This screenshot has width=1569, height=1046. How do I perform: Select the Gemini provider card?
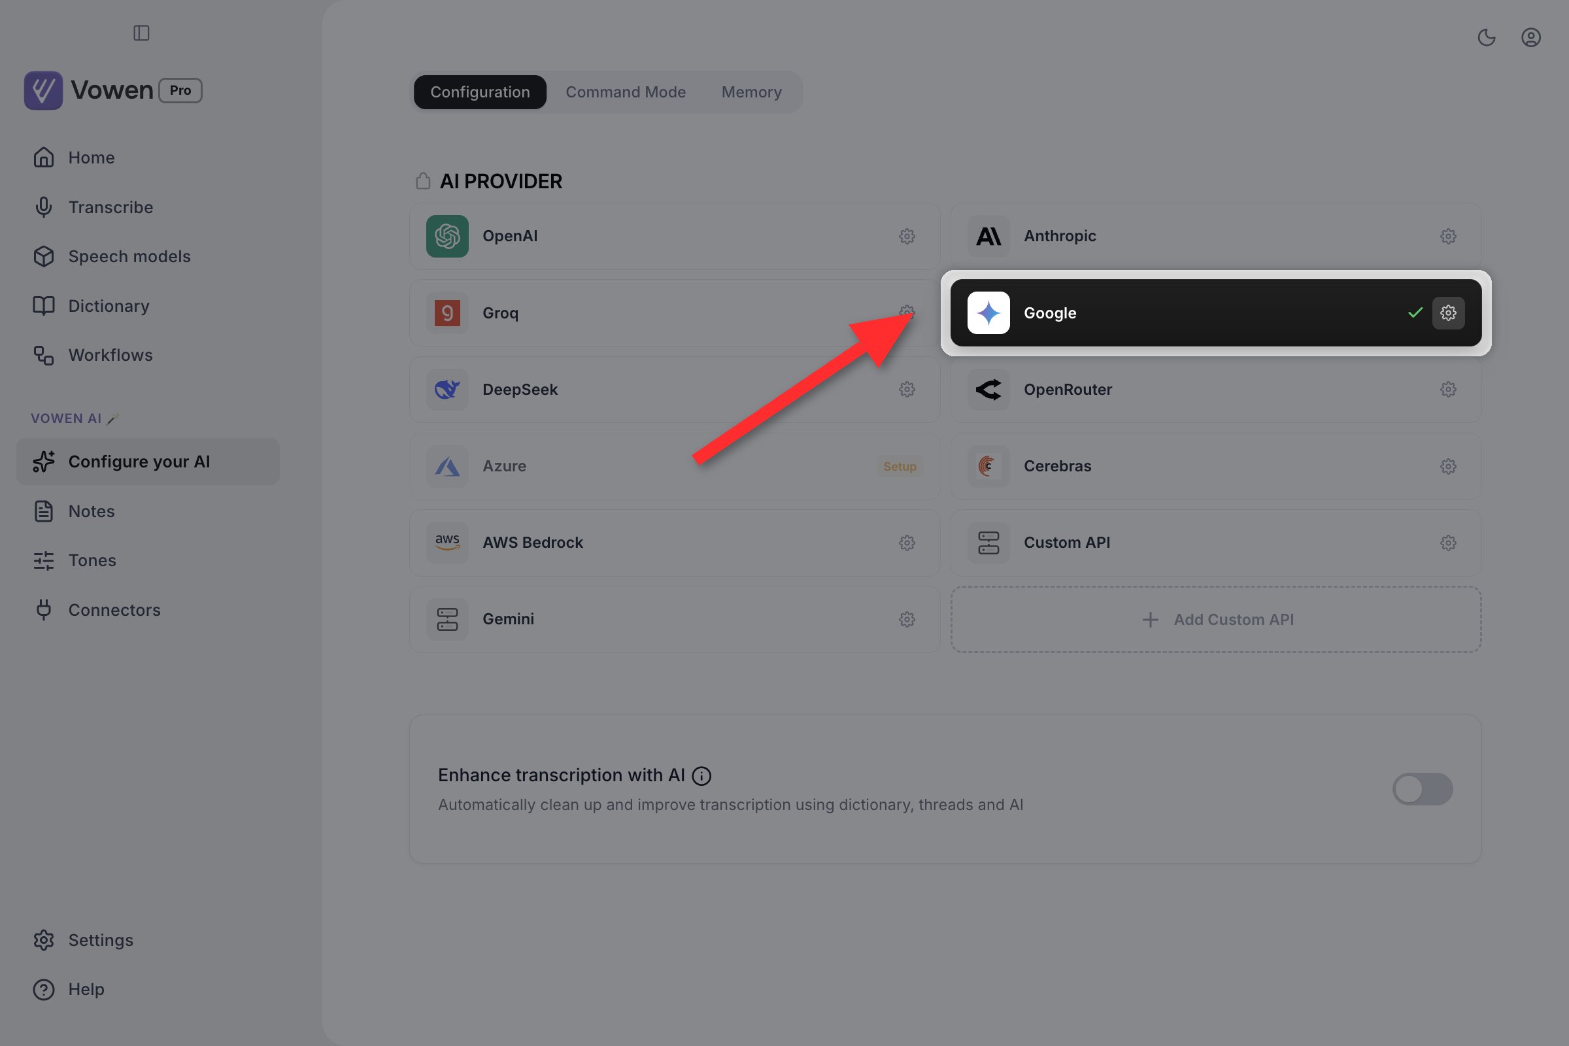tap(675, 620)
